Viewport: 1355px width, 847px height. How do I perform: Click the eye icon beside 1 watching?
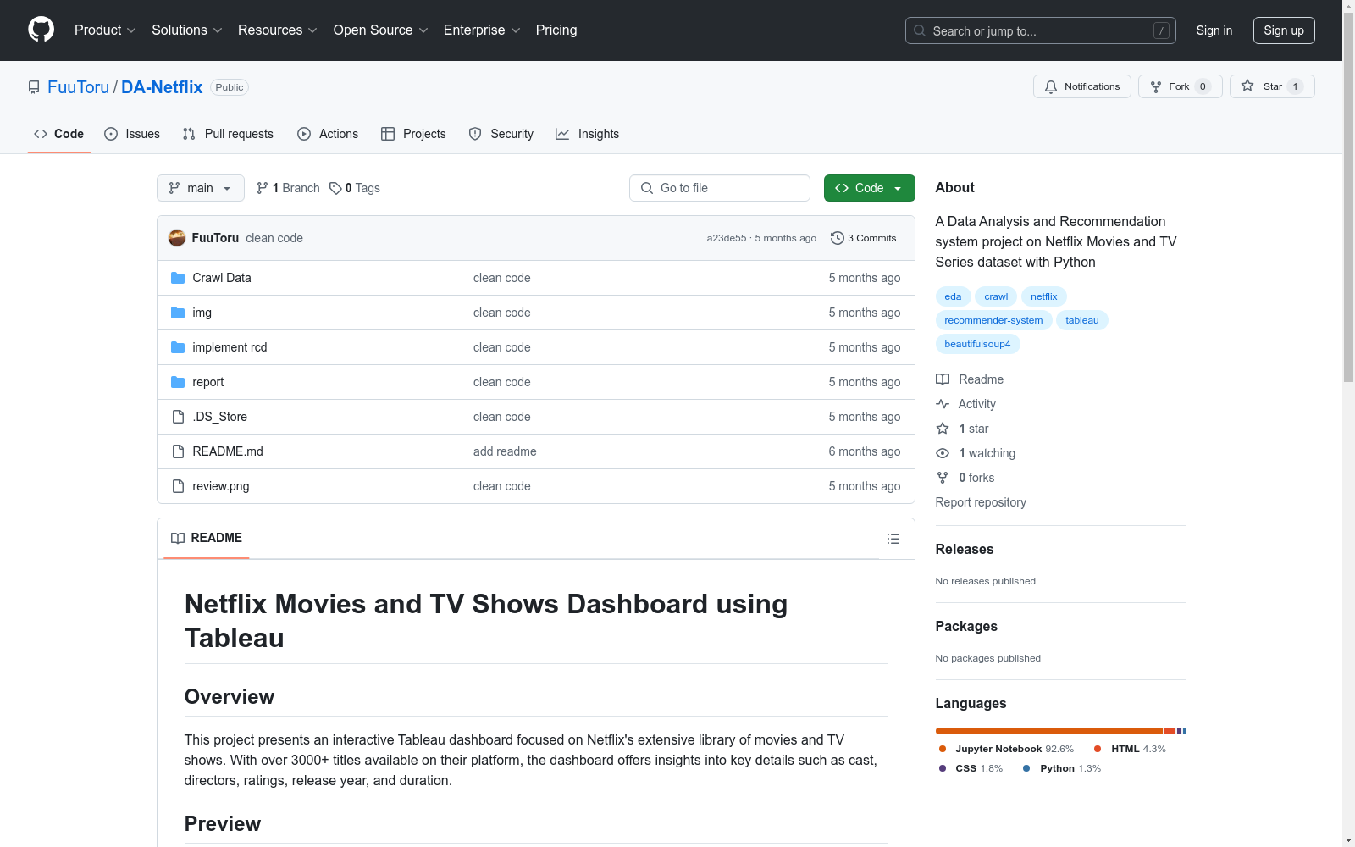pyautogui.click(x=943, y=453)
